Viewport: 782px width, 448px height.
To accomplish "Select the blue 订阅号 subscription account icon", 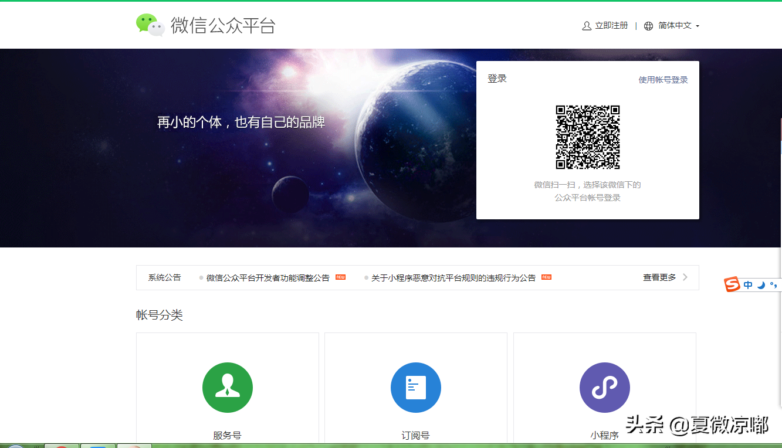I will point(416,387).
